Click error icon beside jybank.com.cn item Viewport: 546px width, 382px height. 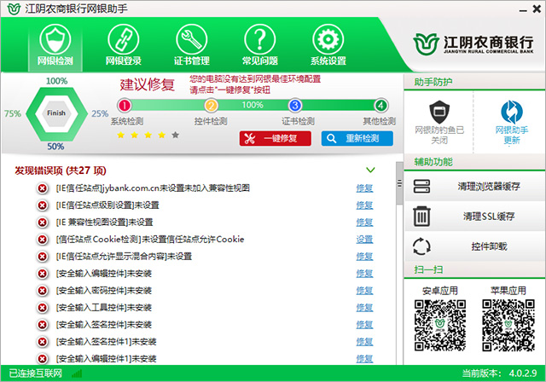[42, 188]
